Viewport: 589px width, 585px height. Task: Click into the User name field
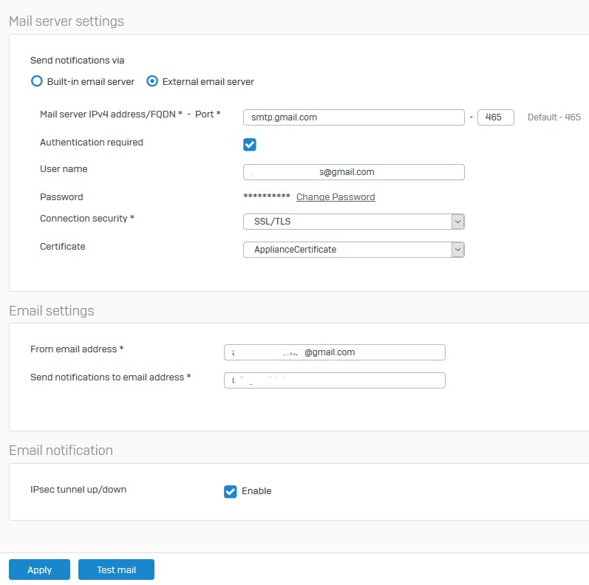pos(353,172)
